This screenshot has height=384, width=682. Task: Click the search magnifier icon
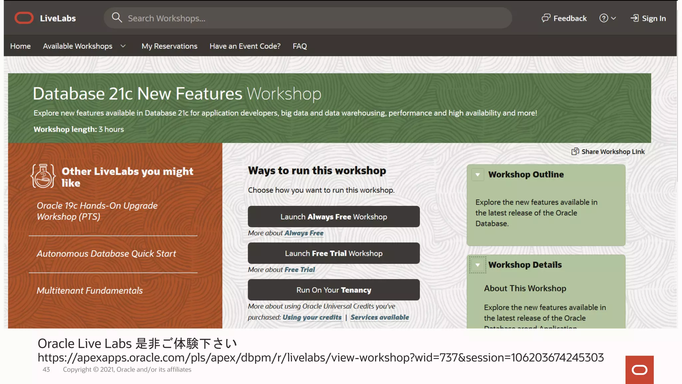(x=117, y=18)
